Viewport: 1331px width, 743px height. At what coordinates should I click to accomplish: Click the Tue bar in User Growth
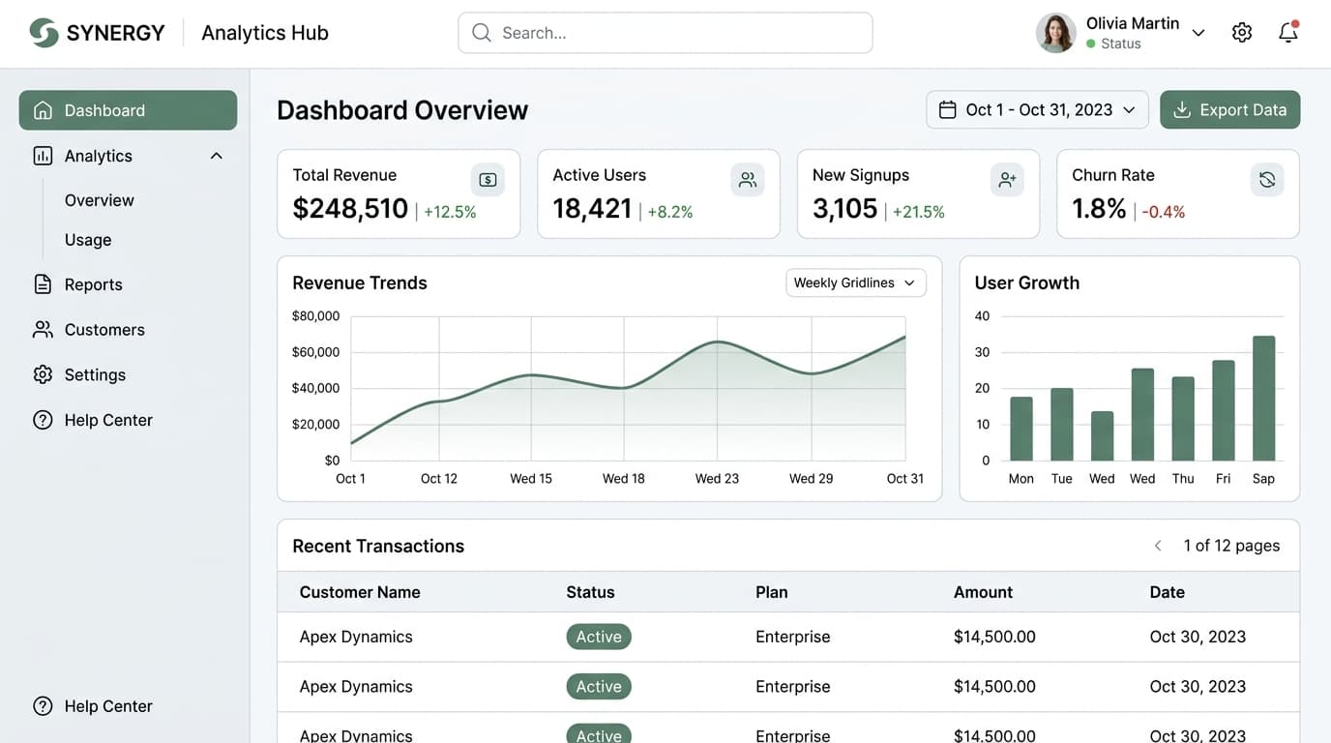coord(1062,425)
